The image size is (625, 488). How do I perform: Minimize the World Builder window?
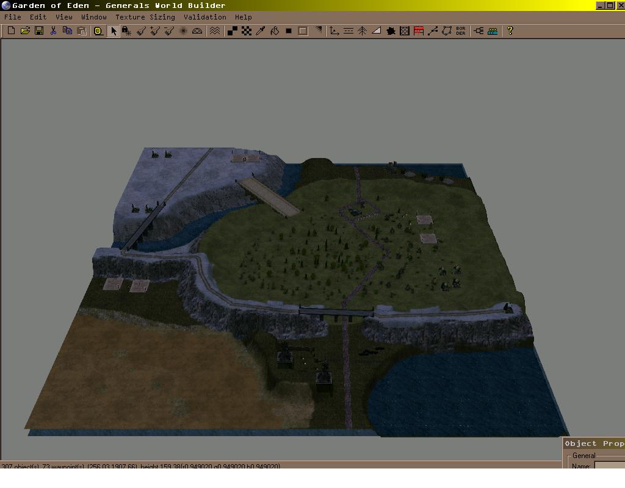[x=601, y=5]
